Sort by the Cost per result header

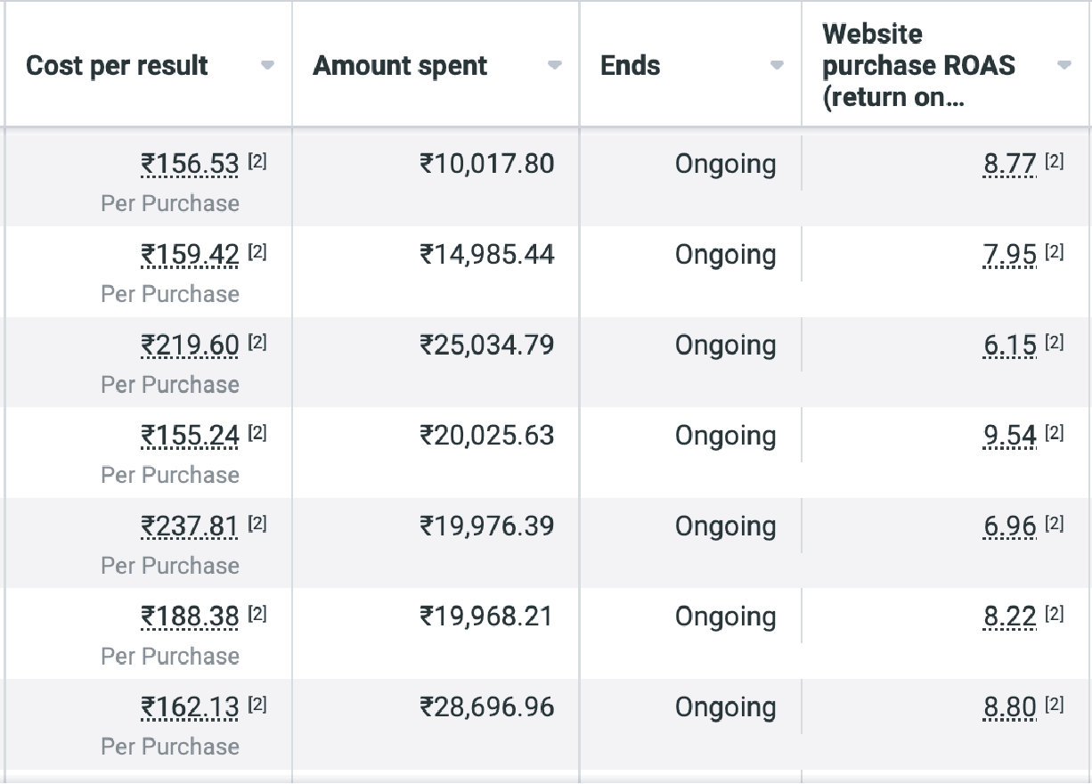117,66
